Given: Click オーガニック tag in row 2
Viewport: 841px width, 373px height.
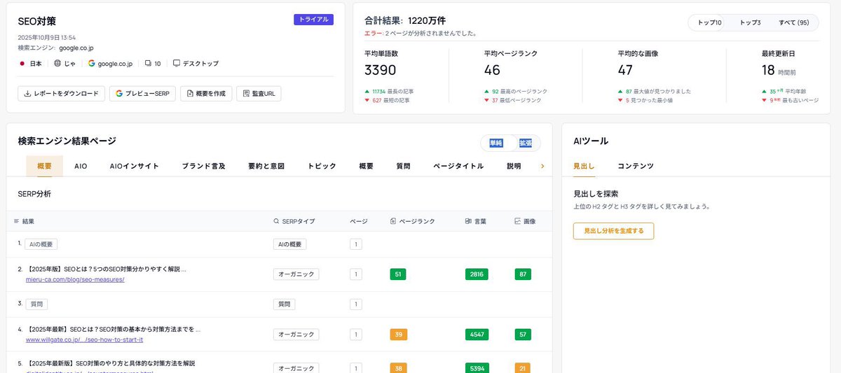Looking at the screenshot, I should [296, 274].
